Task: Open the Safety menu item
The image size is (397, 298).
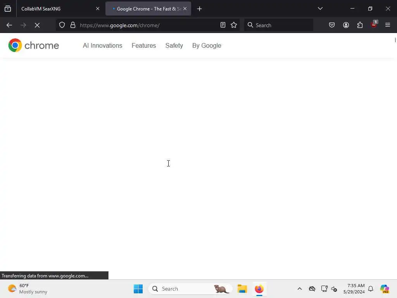Action: (x=174, y=46)
